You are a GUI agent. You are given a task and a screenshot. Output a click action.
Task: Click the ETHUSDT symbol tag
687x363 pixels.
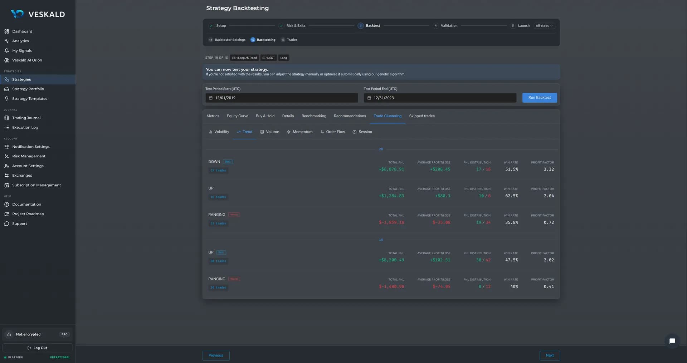point(268,58)
